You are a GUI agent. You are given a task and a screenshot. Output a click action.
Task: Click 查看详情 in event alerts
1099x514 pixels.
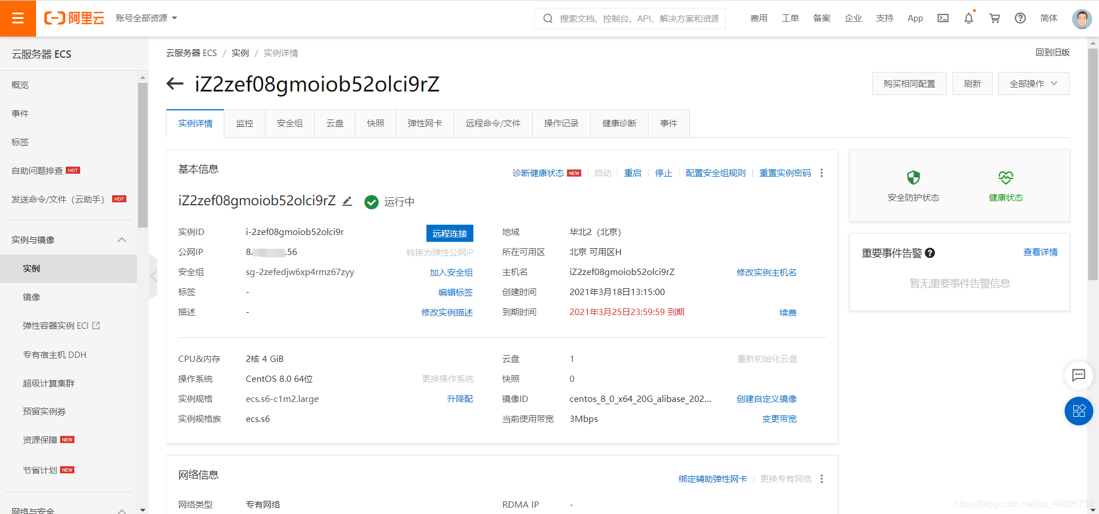click(x=1040, y=252)
